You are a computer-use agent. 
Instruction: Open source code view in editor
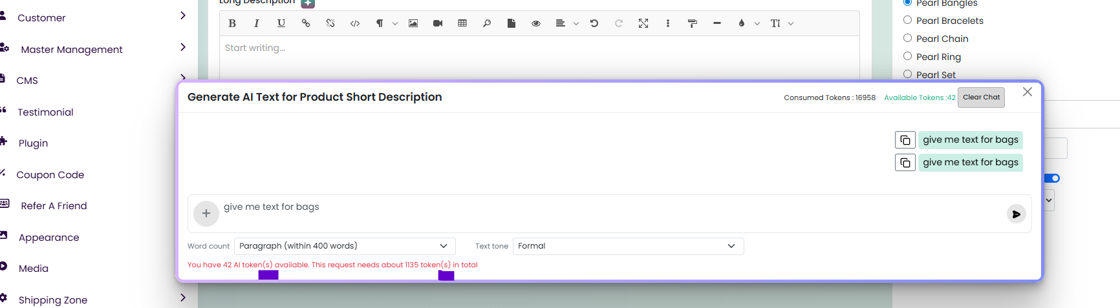[355, 23]
